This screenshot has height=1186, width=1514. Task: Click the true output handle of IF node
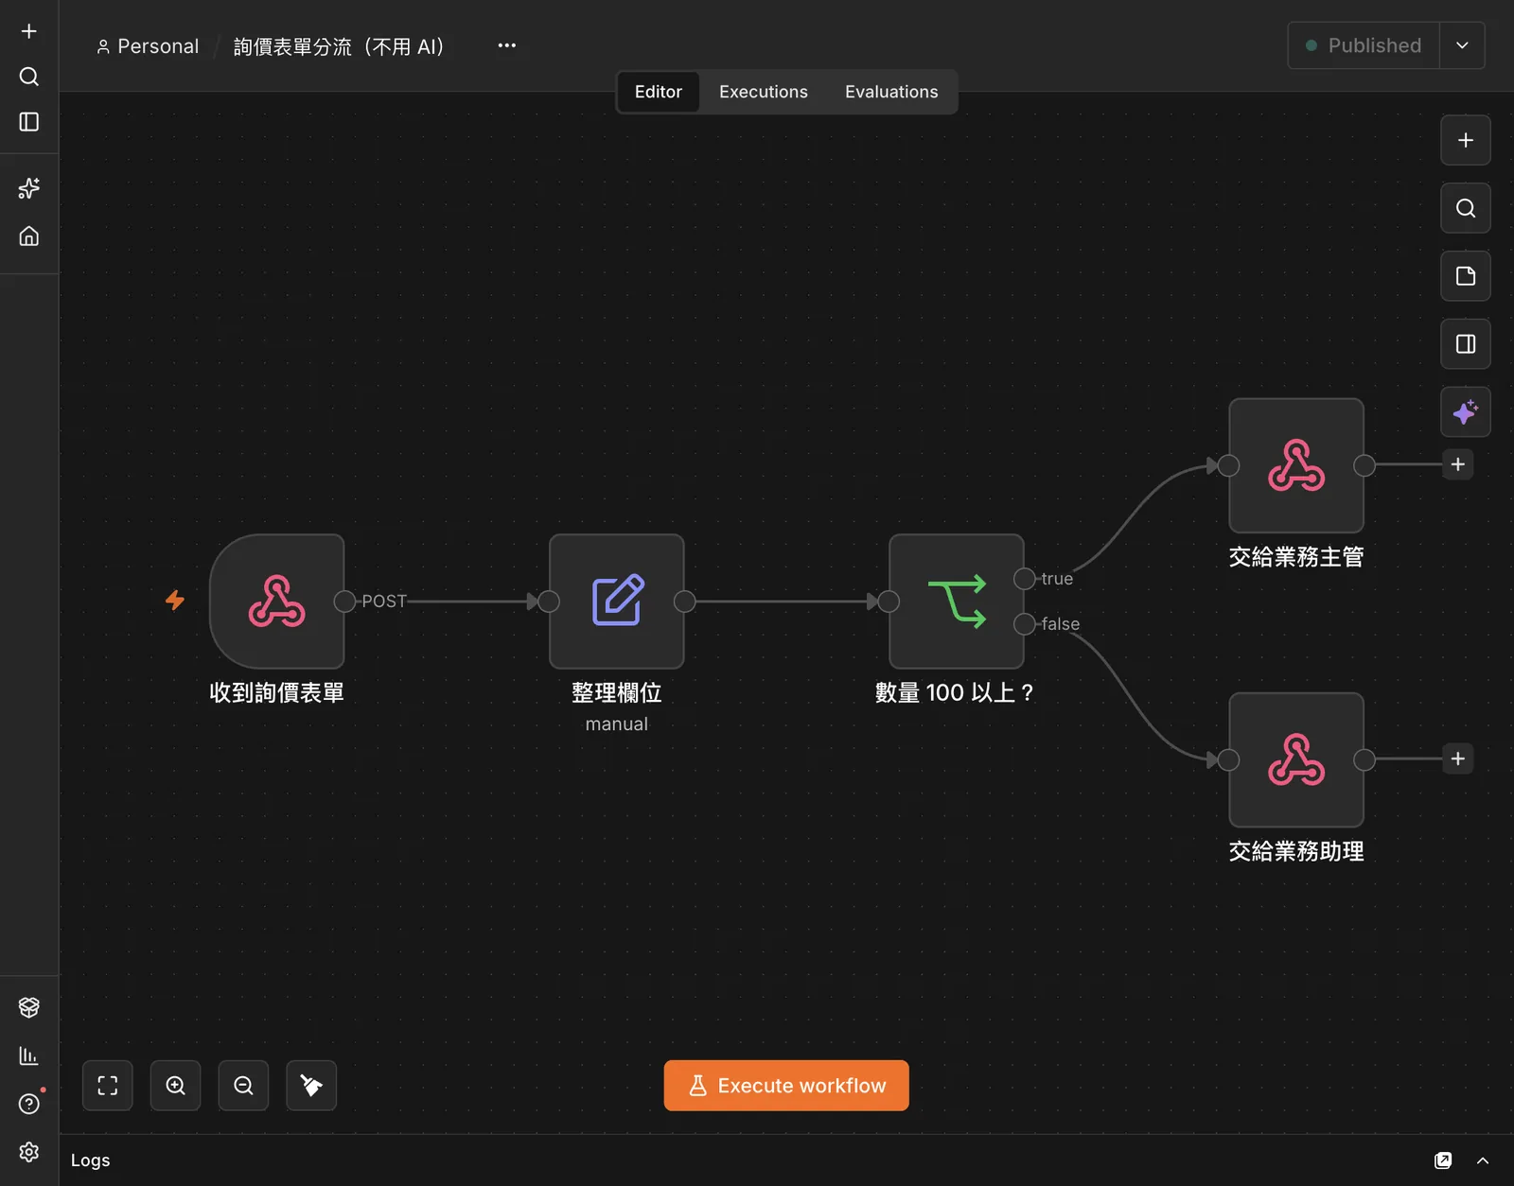[1024, 579]
